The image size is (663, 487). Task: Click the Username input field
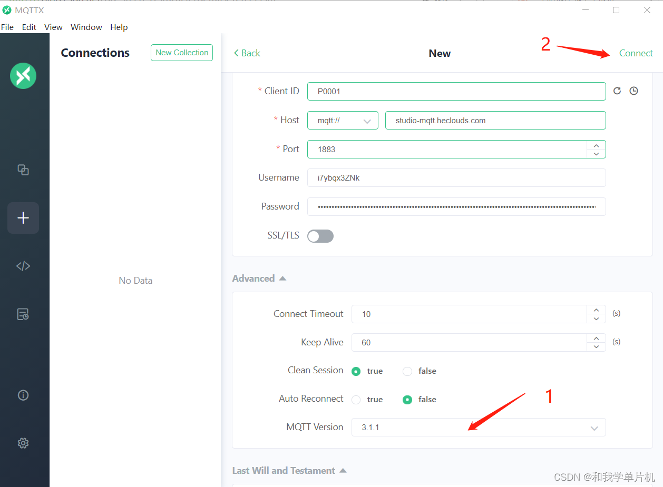pyautogui.click(x=456, y=178)
